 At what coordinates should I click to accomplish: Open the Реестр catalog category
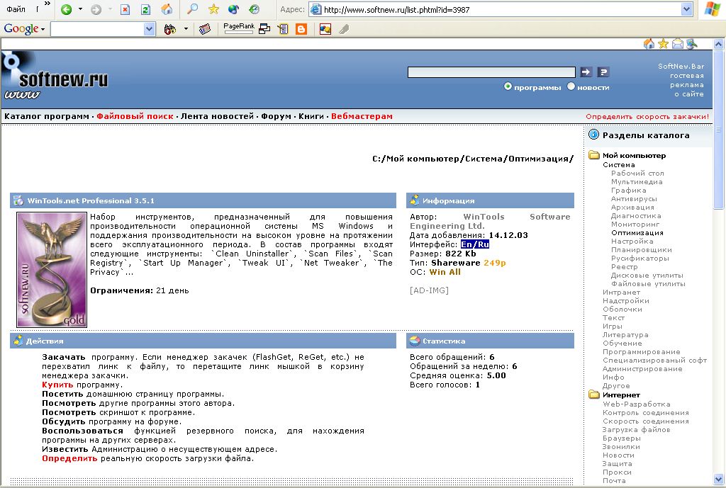624,267
